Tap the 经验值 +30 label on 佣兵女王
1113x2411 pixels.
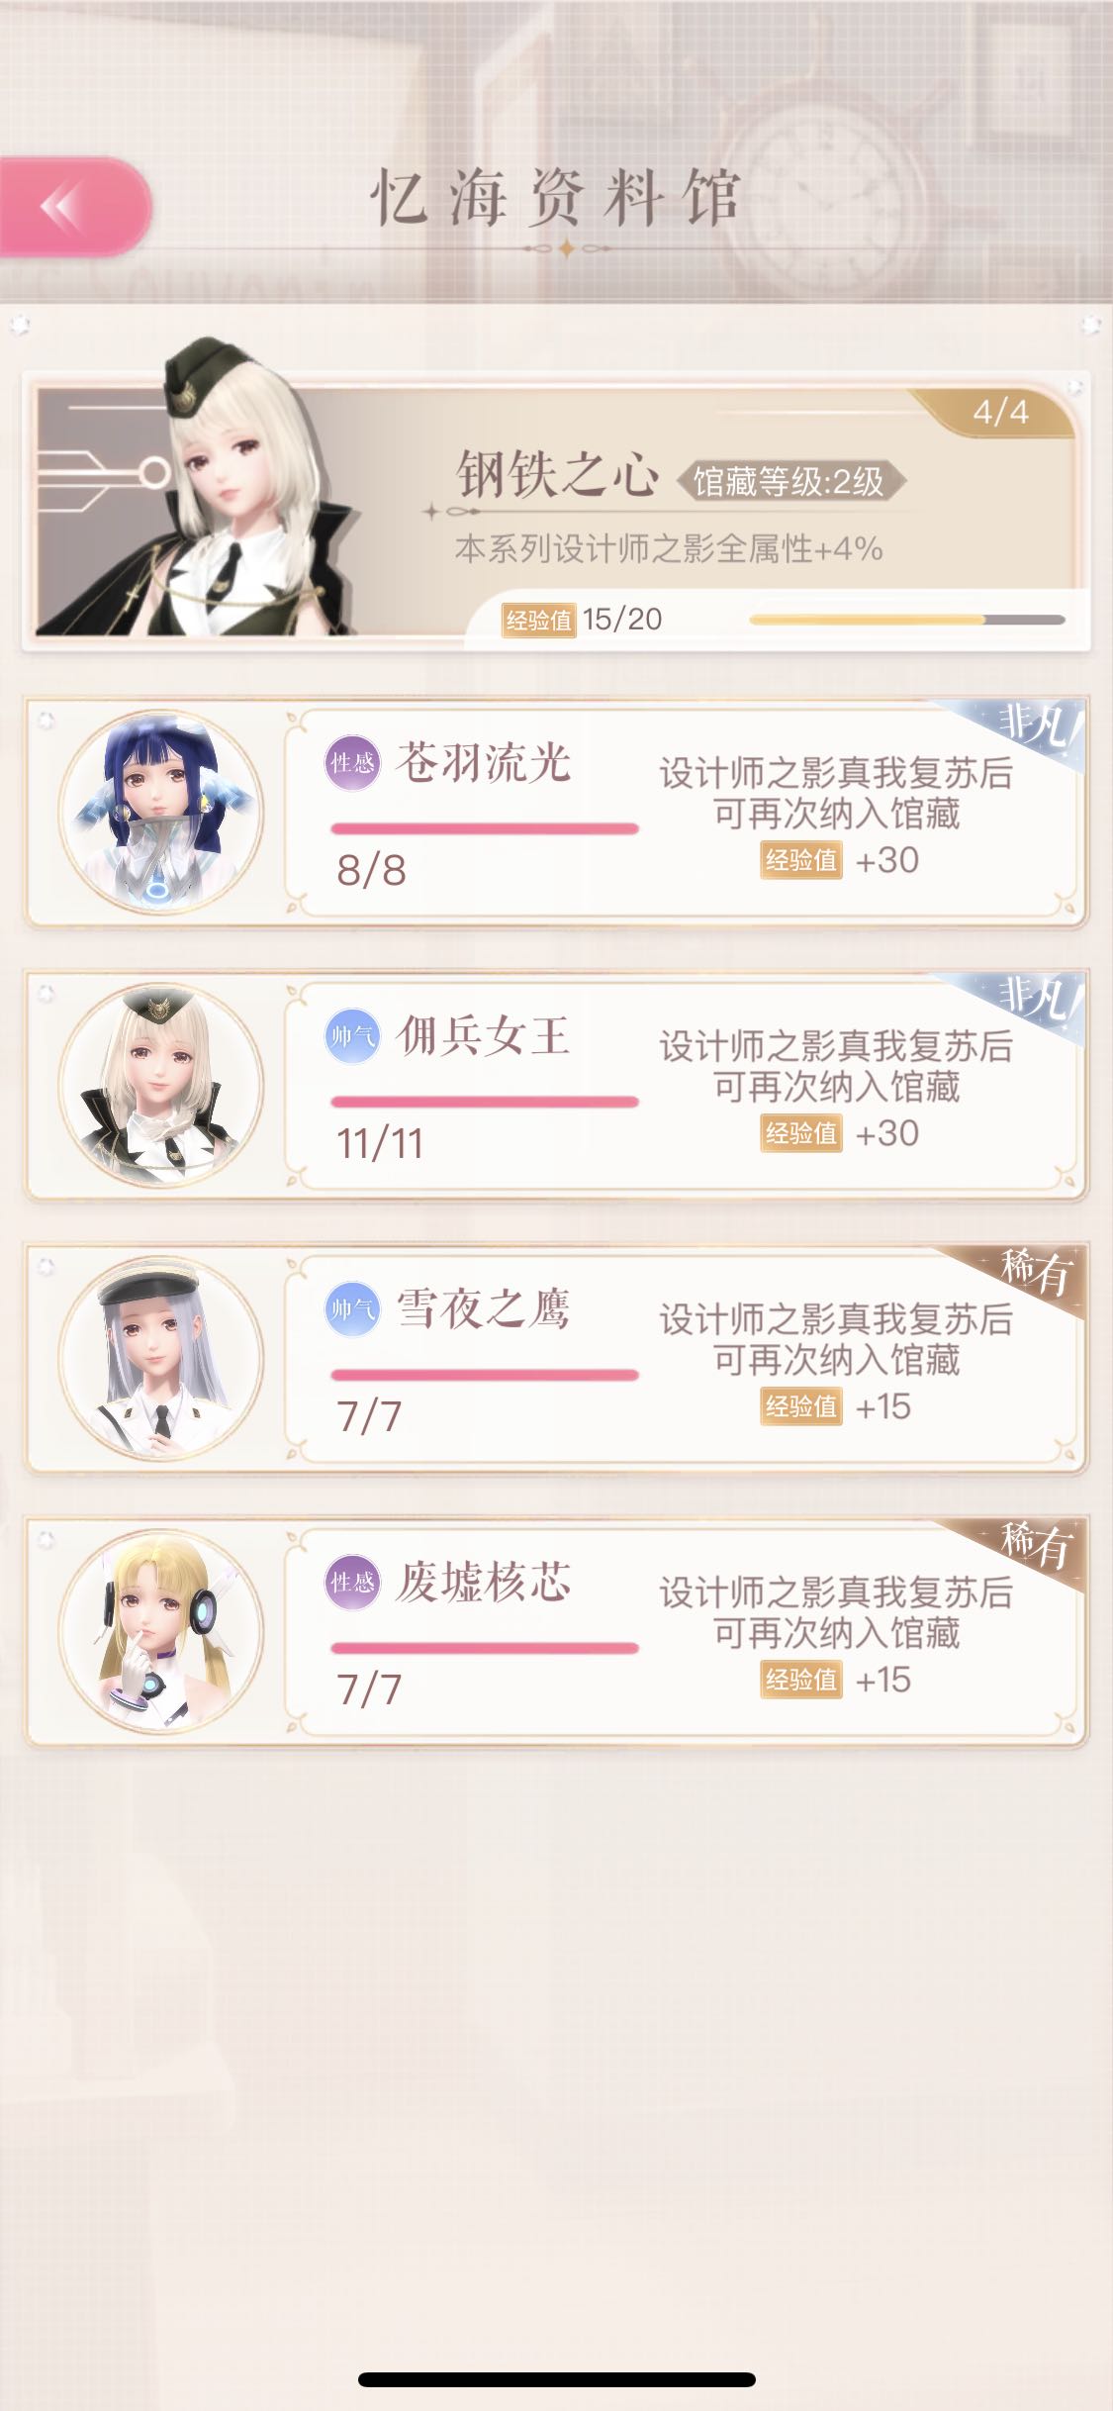click(x=840, y=1133)
